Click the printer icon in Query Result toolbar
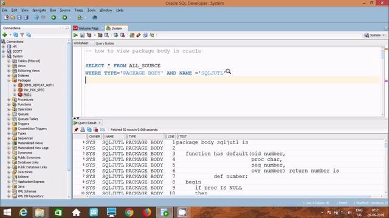Screen dimensions: 389x218 pyautogui.click(x=83, y=130)
